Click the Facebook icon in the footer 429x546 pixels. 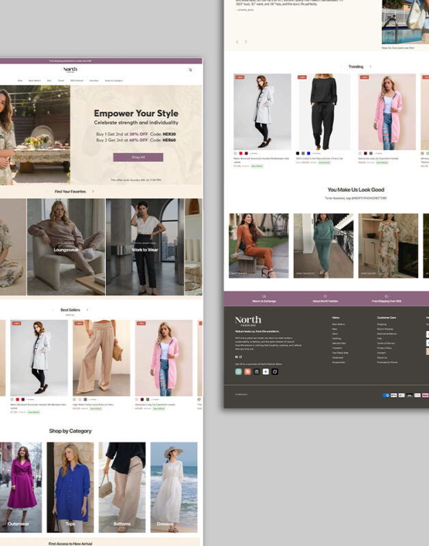[236, 357]
